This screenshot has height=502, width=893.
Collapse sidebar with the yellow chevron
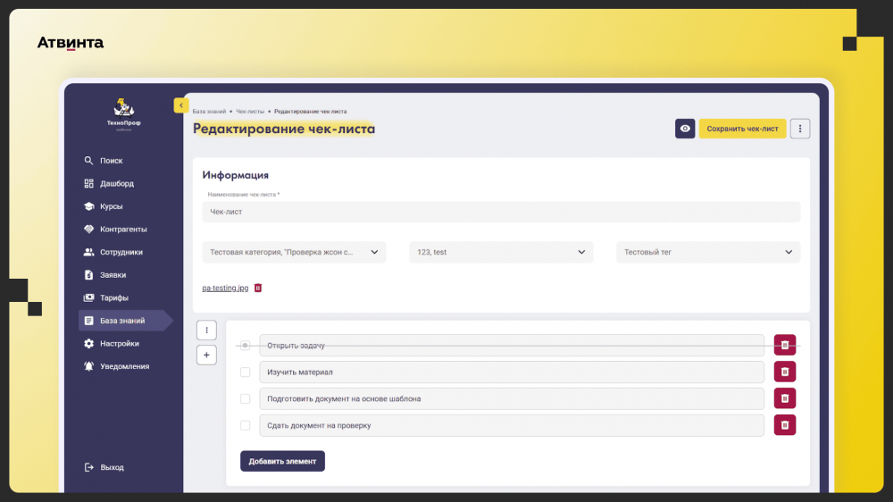point(181,105)
